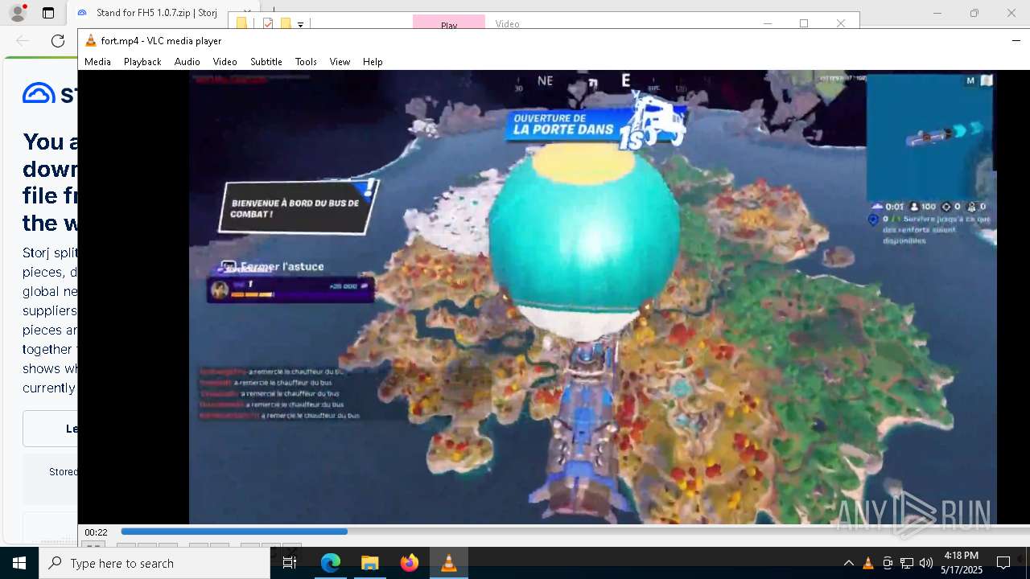Open the Help menu in VLC
This screenshot has width=1030, height=579.
pyautogui.click(x=373, y=62)
